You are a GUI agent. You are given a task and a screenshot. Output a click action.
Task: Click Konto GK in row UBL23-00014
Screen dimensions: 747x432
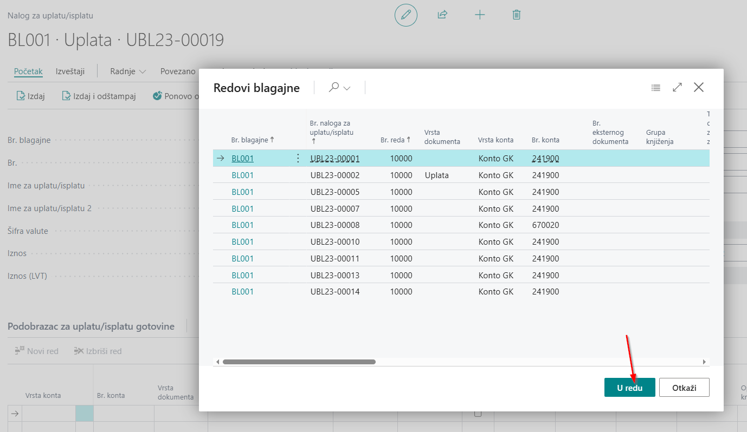coord(495,292)
